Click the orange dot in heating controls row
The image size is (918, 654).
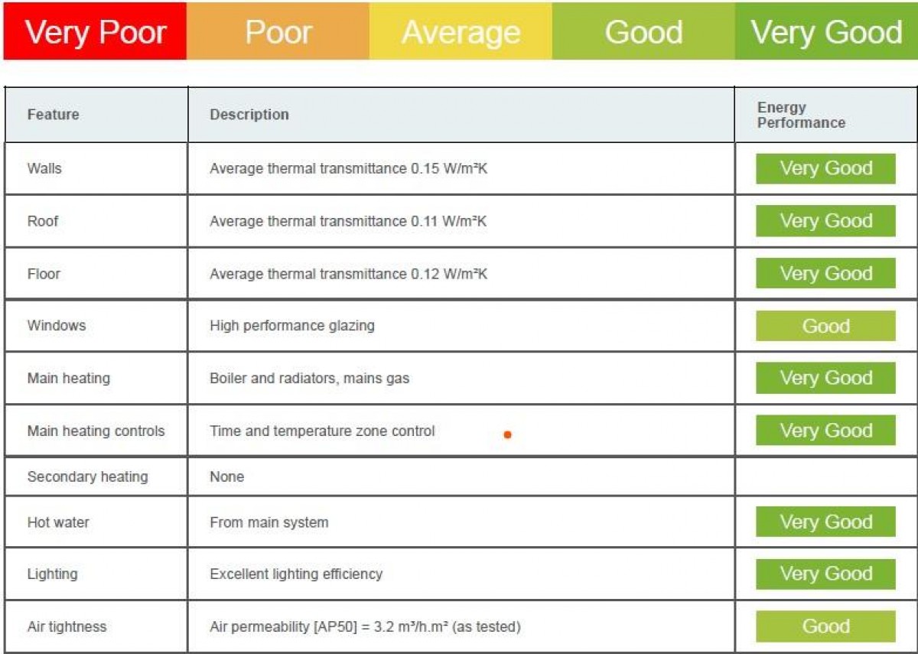[507, 435]
